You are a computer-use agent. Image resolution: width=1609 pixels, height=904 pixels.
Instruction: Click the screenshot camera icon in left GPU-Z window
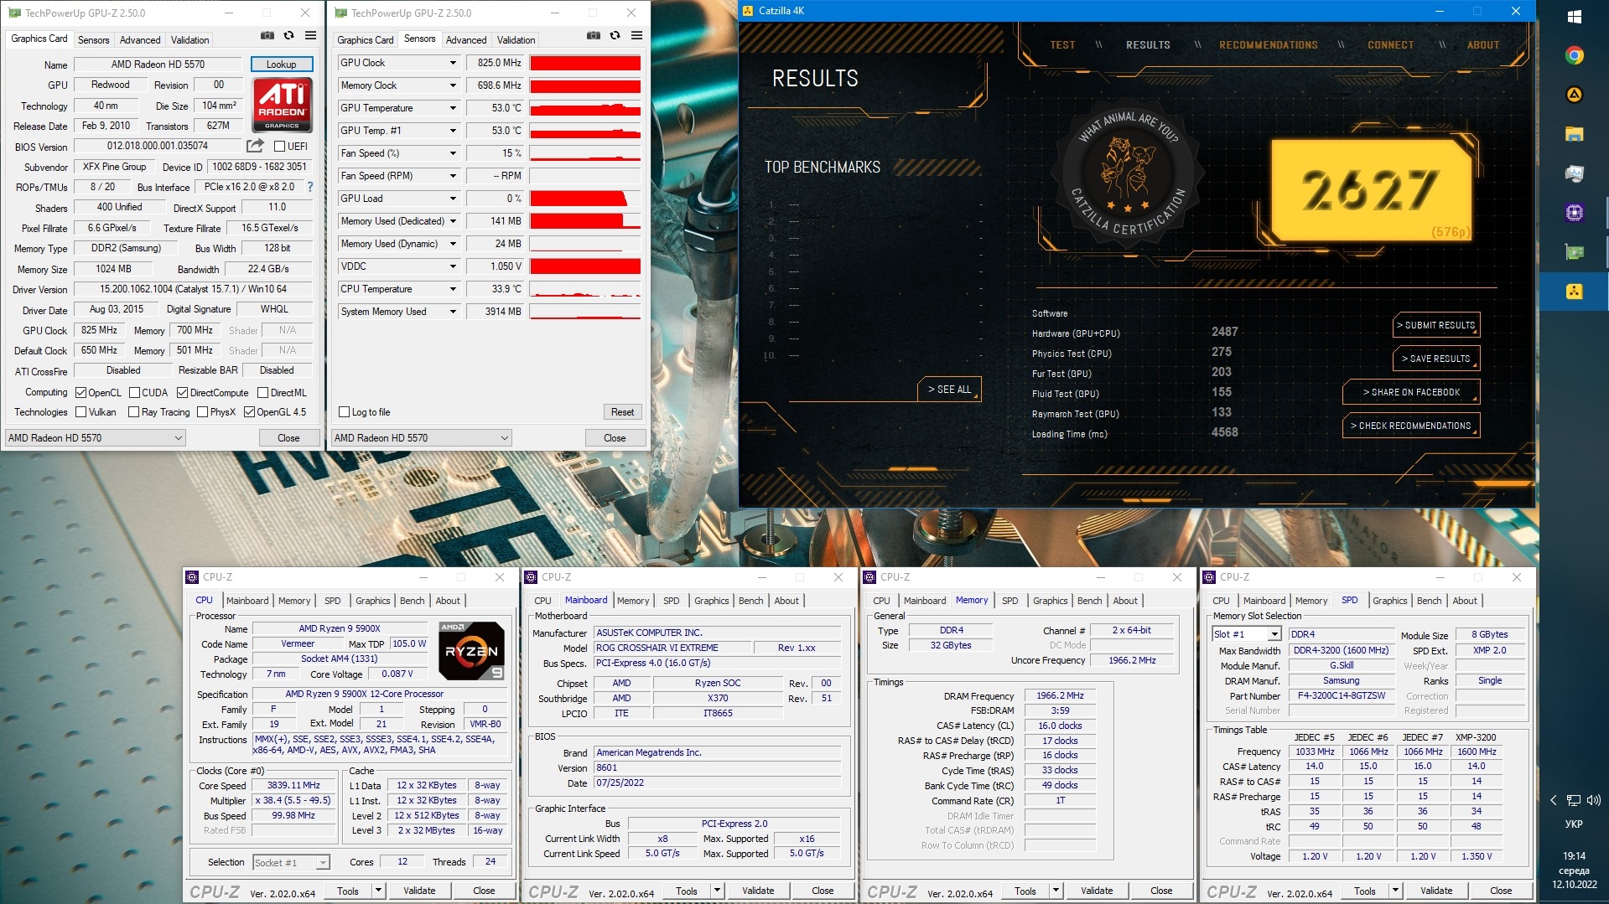267,36
